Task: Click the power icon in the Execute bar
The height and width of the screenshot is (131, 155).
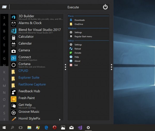Action: click(x=105, y=7)
